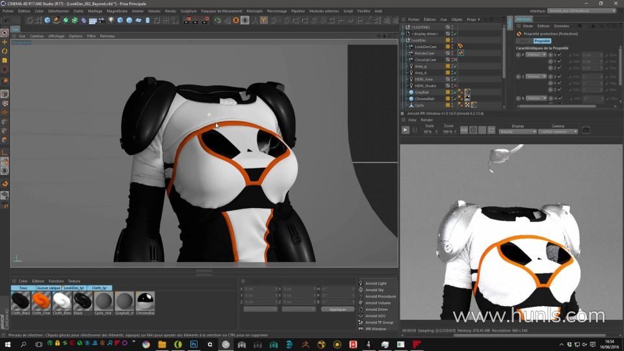Click the Tous material filter tab
Screen dimensions: 624x351
(x=23, y=288)
